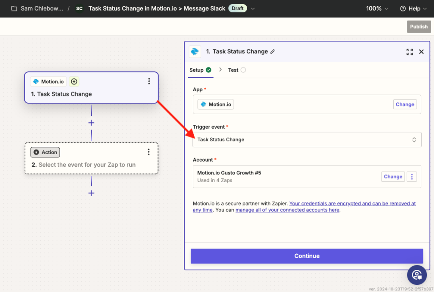Click the Continue button
Image resolution: width=434 pixels, height=292 pixels.
click(307, 256)
